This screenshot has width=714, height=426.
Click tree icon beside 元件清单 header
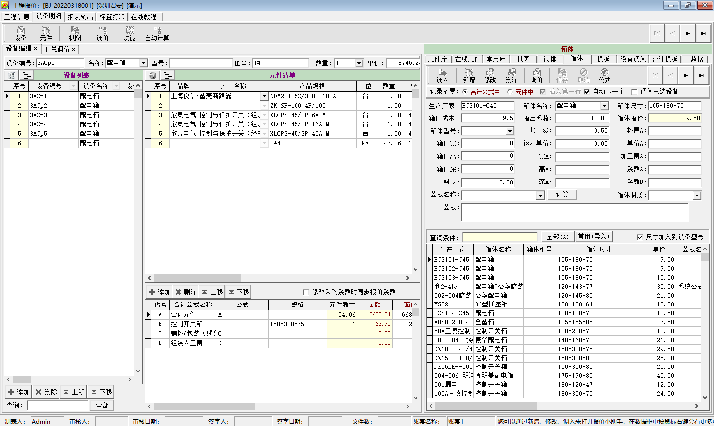point(168,75)
